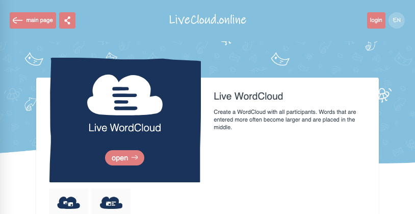Select the second cloud thumbnail with text lines
415x214 pixels.
point(111,203)
